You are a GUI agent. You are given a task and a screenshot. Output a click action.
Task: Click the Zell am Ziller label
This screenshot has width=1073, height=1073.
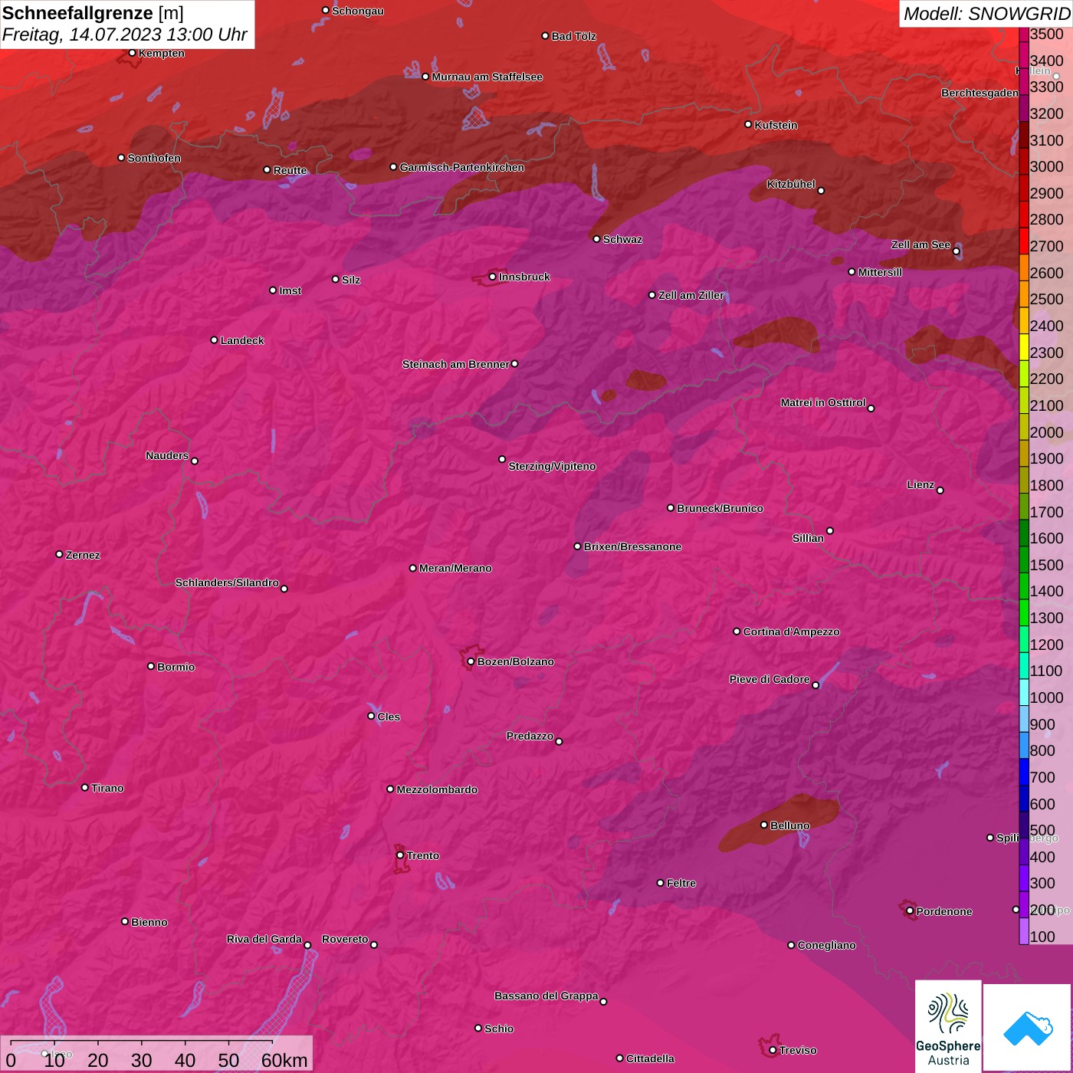click(691, 295)
